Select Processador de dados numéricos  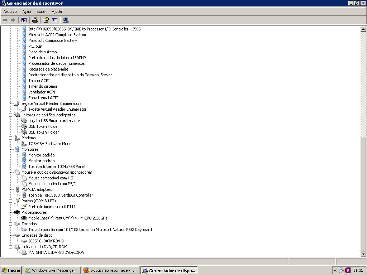pyautogui.click(x=57, y=63)
